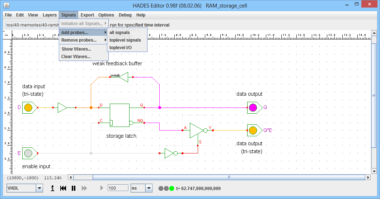This screenshot has width=380, height=199.
Task: Choose Remove probes... menu entry
Action: [84, 40]
